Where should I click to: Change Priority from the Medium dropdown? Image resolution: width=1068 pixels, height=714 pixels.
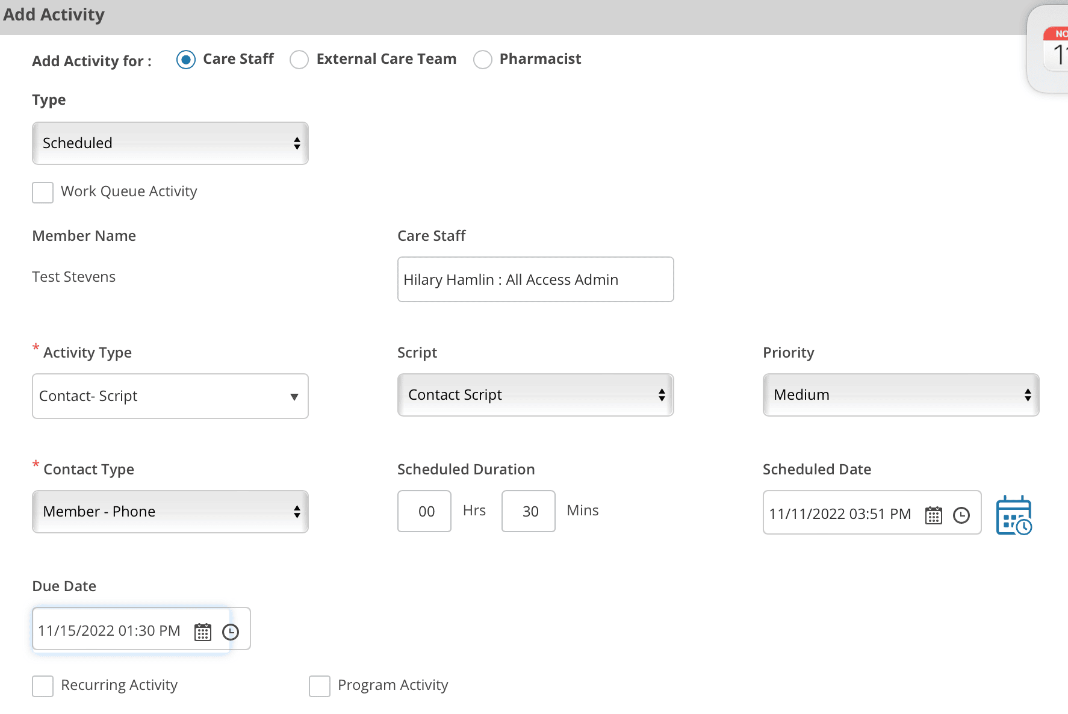pos(901,395)
